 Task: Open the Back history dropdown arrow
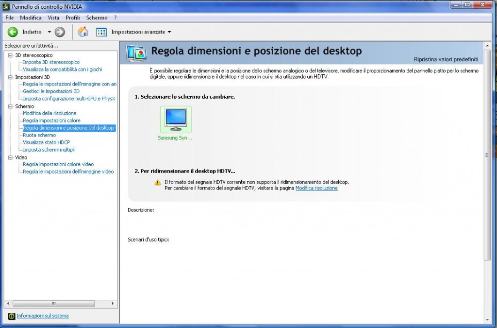point(49,32)
